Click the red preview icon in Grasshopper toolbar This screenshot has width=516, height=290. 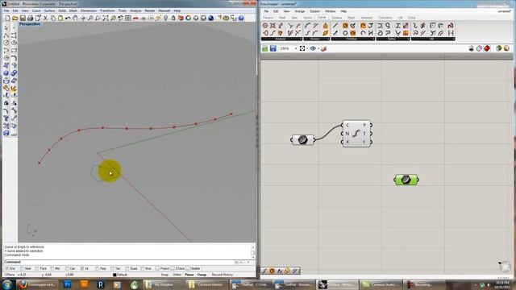[487, 48]
